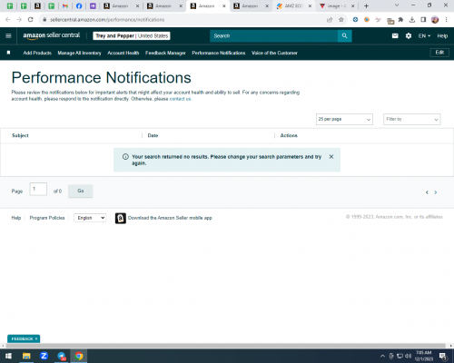Viewport: 454px width, 363px height.
Task: Open Performance Notifications menu item
Action: coord(219,53)
